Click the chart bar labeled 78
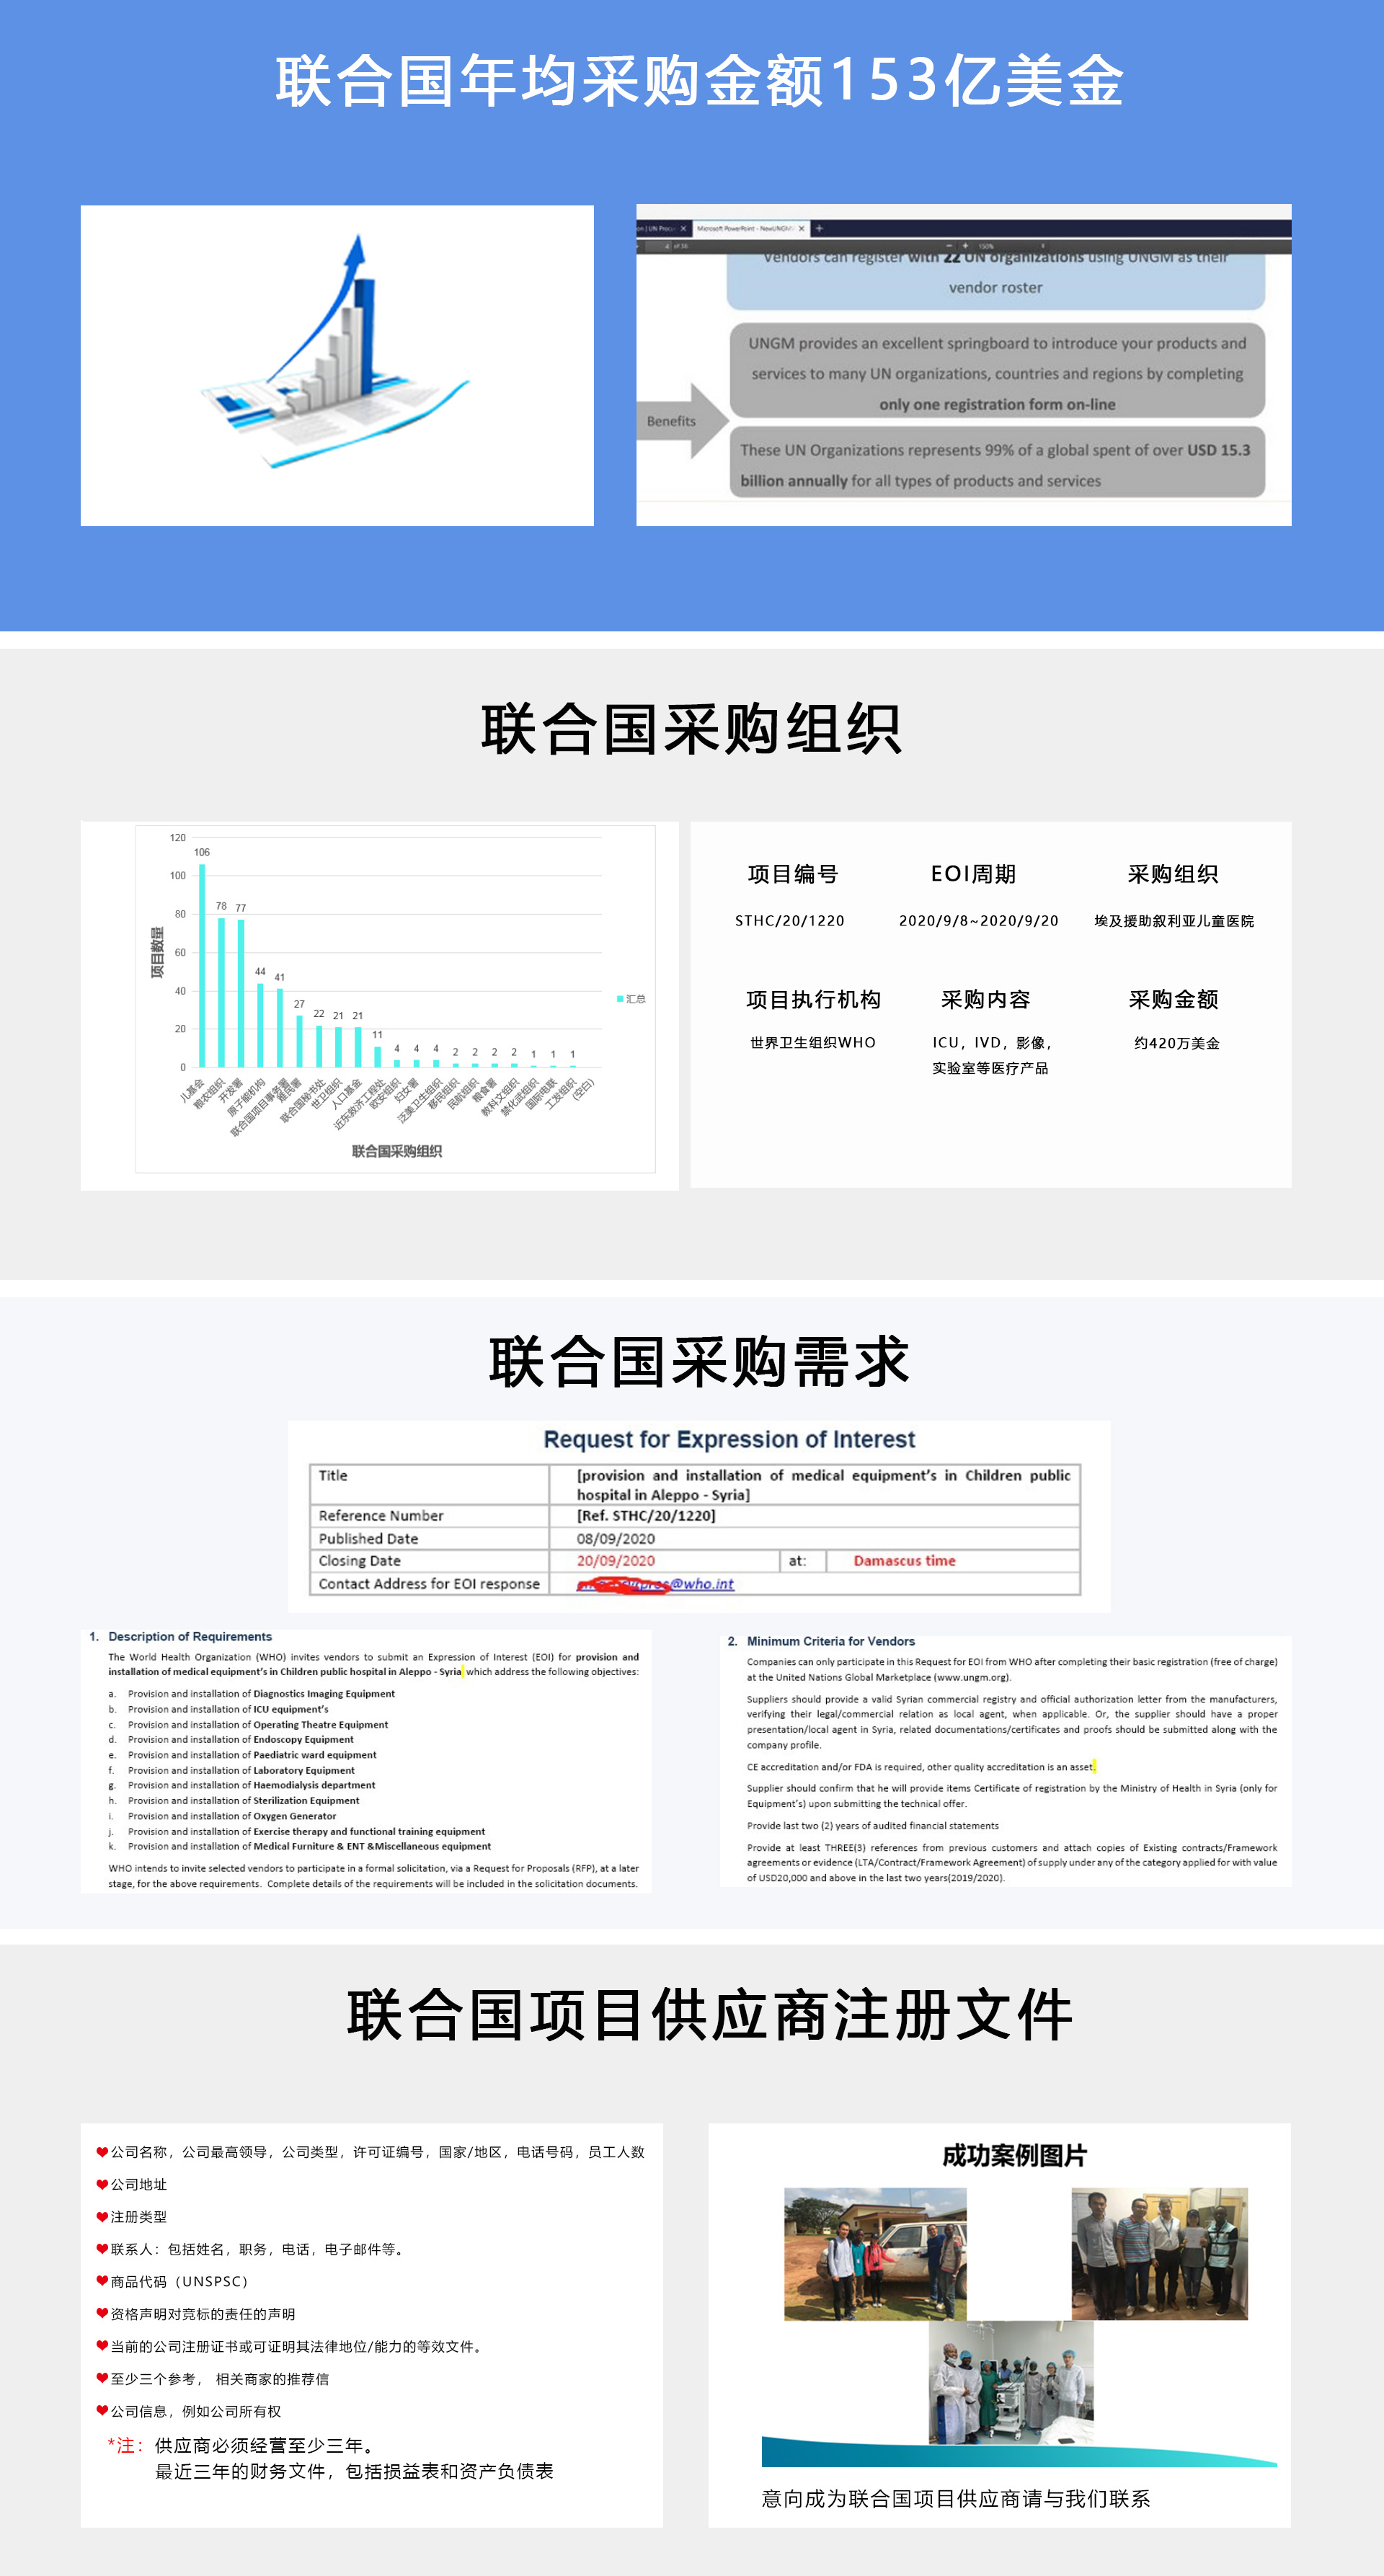 coord(221,992)
